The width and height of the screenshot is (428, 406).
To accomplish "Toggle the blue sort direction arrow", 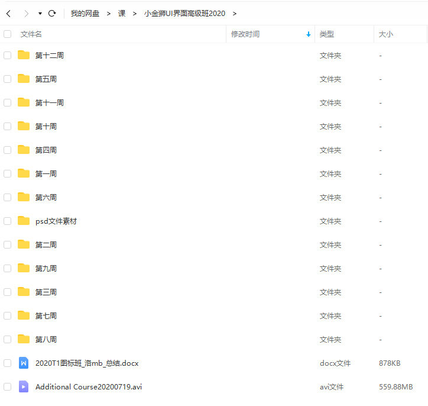I will coord(309,34).
